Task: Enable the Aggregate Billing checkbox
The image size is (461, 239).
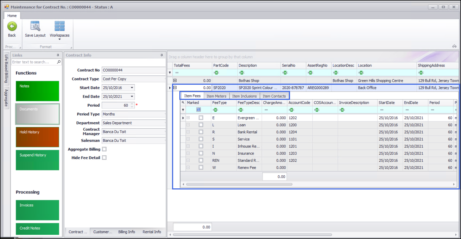Action: point(104,149)
